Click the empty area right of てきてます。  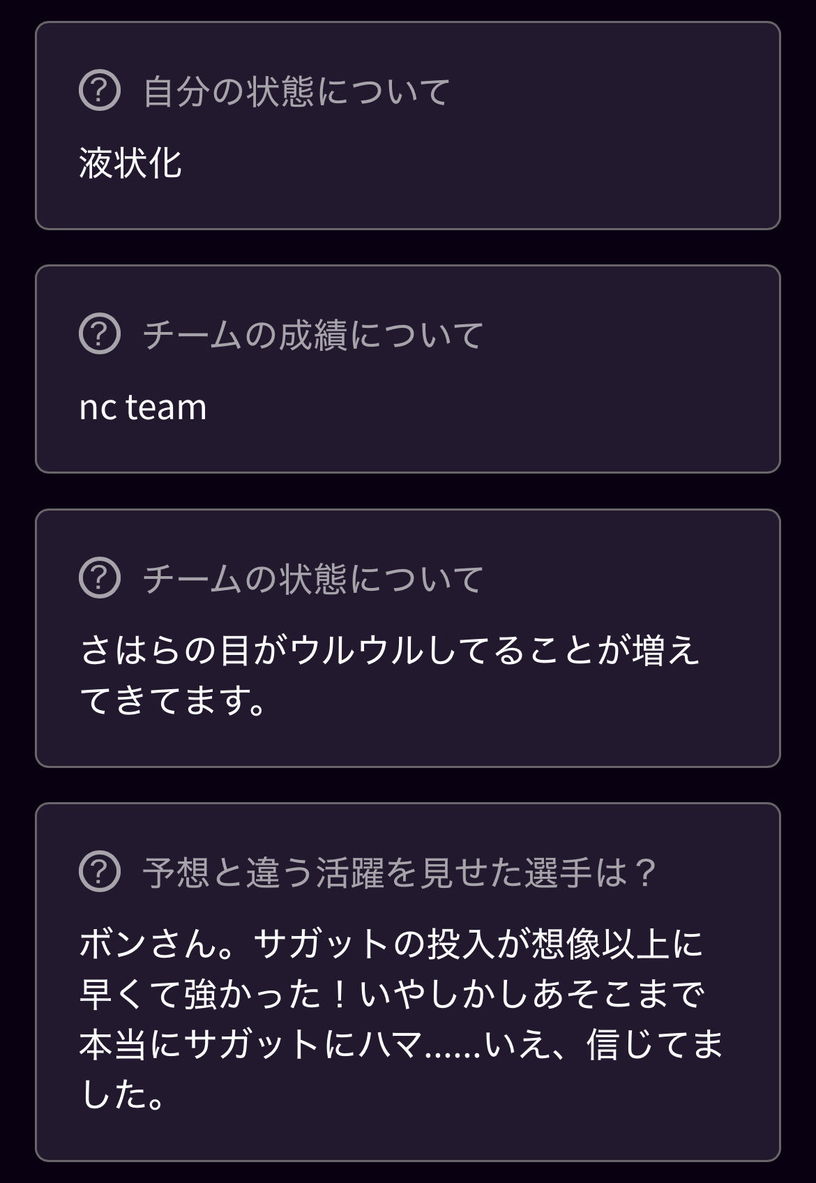click(516, 700)
